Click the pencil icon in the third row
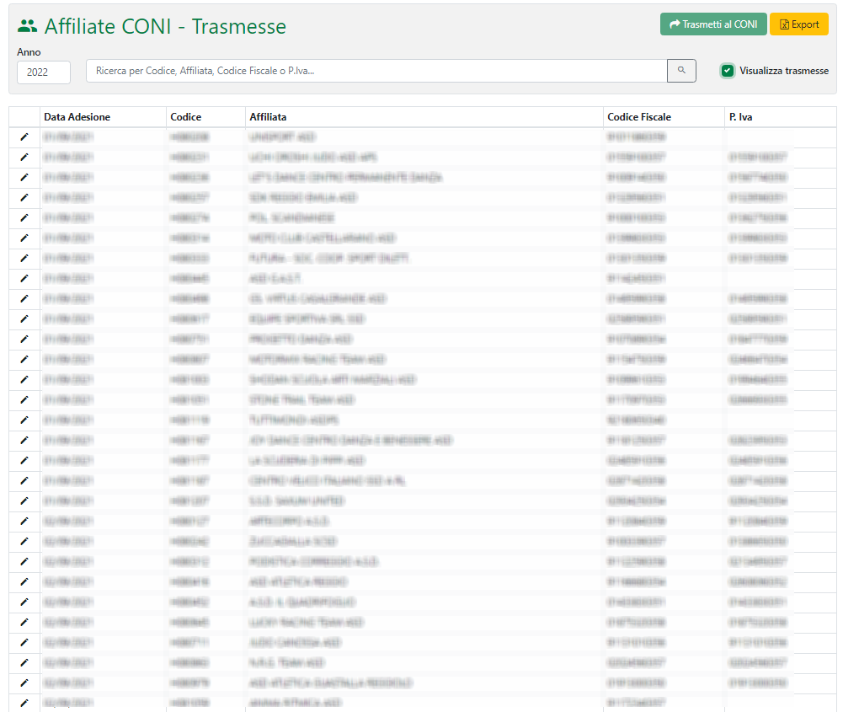This screenshot has height=712, width=843. pos(24,177)
